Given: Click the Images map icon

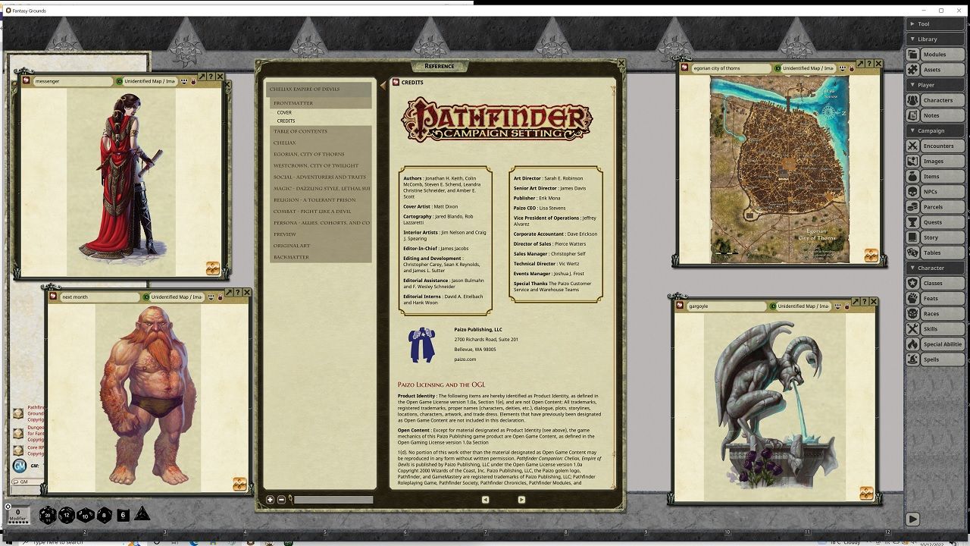Looking at the screenshot, I should (913, 161).
